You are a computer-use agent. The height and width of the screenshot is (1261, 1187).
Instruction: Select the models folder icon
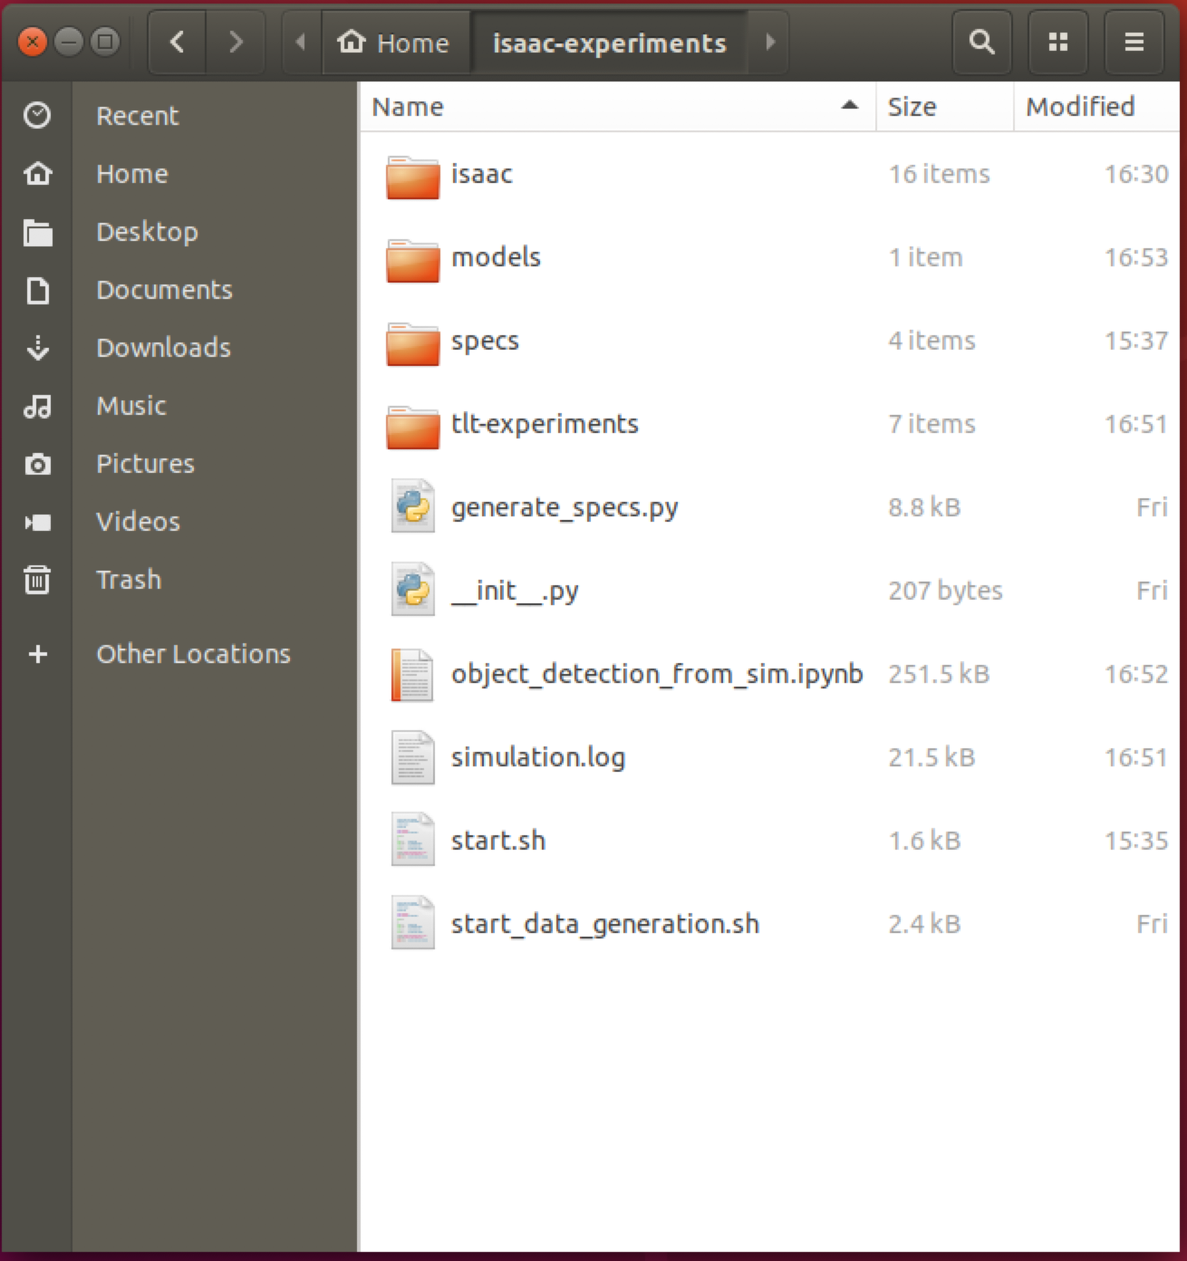(412, 259)
